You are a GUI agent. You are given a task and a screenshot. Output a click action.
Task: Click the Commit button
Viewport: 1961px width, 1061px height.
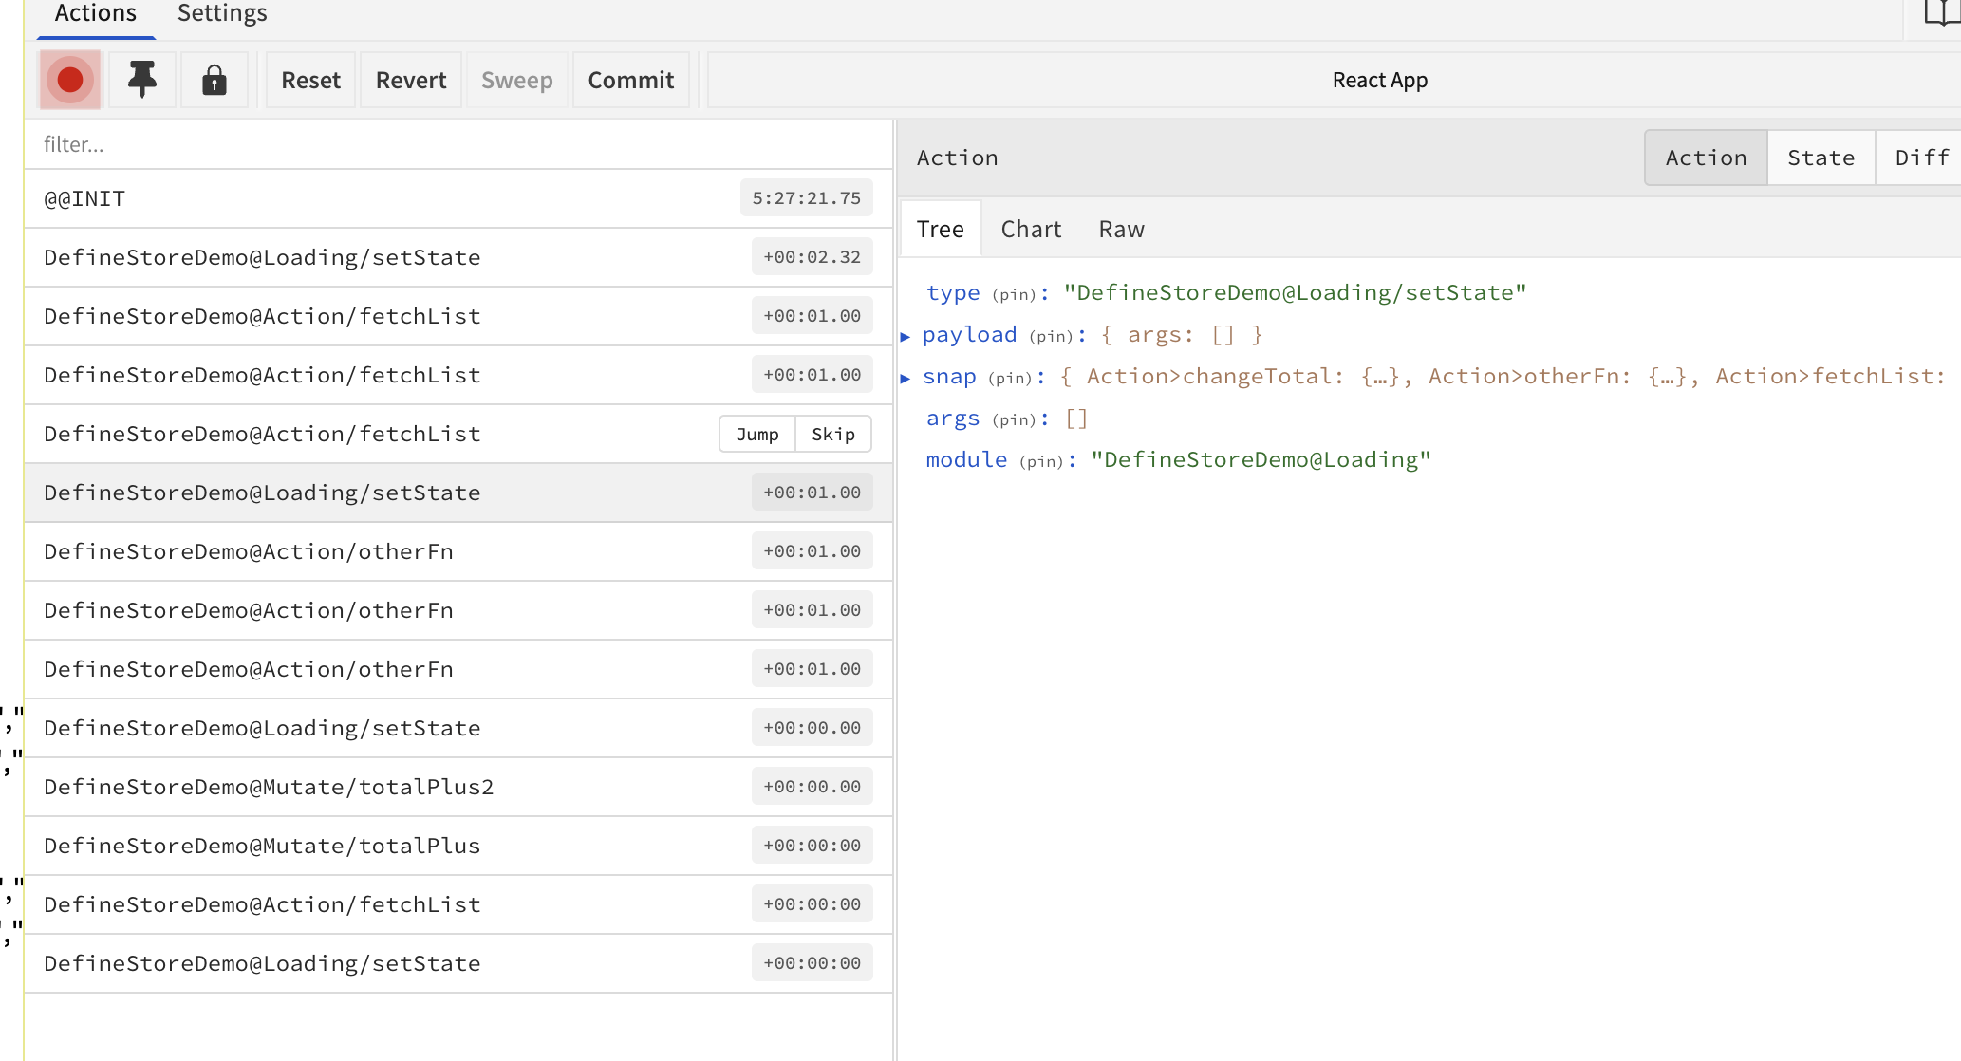pos(630,81)
